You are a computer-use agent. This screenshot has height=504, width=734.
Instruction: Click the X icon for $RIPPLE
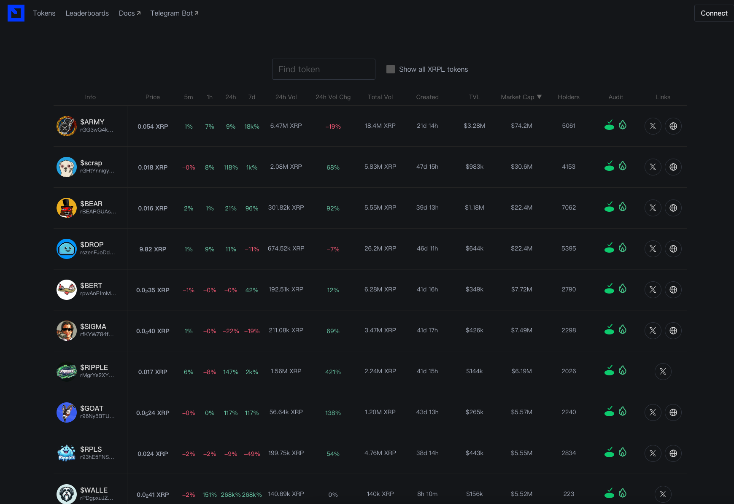pos(663,372)
